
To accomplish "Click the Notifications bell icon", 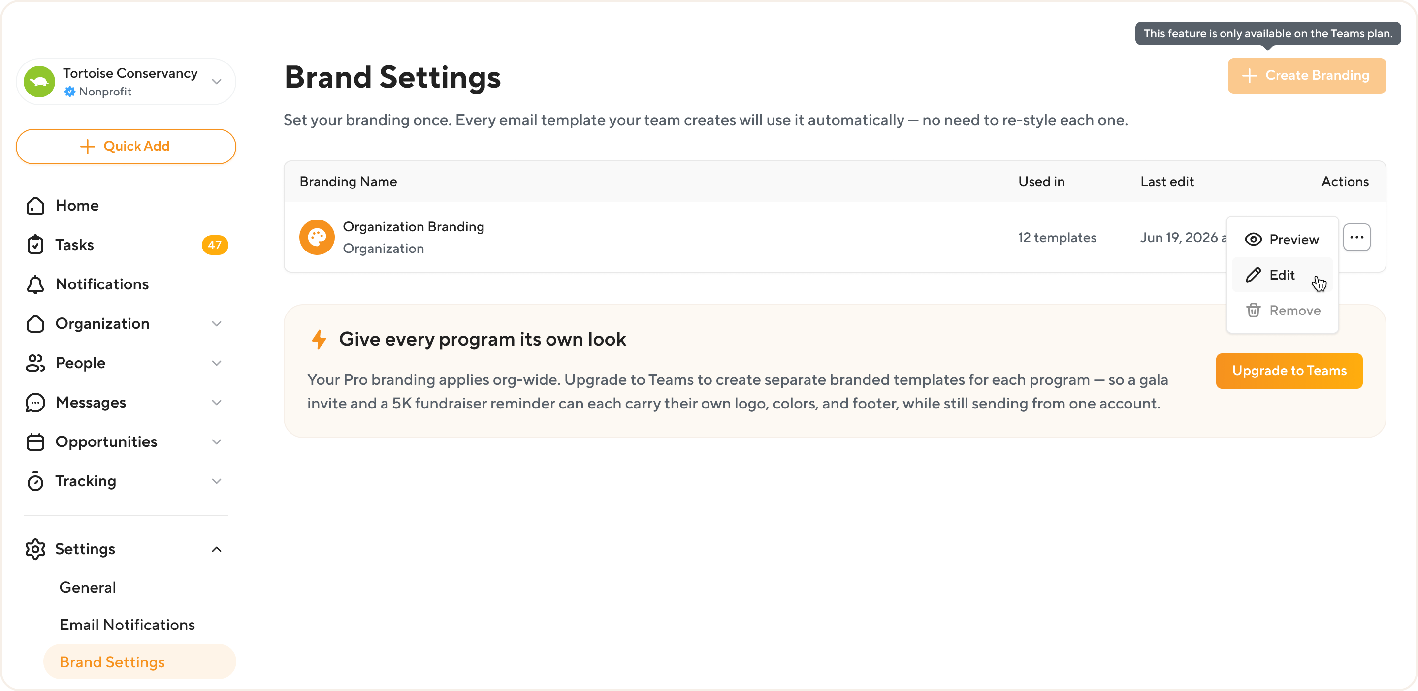I will coord(35,284).
